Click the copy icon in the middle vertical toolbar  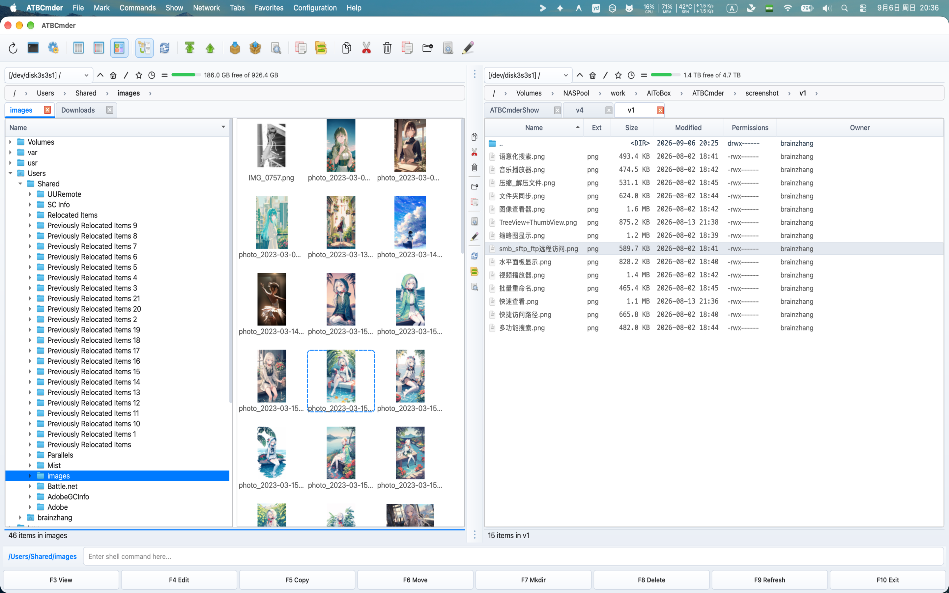[474, 137]
